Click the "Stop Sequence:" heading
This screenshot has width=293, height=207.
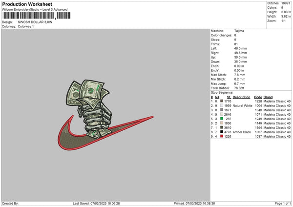click(x=222, y=92)
